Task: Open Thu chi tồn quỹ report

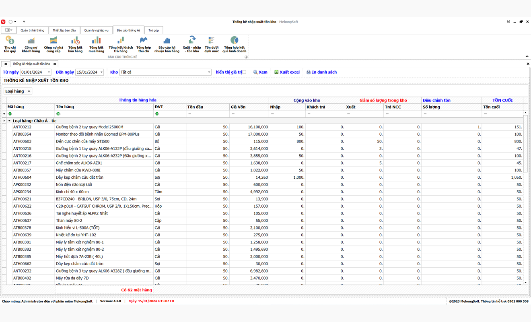Action: pyautogui.click(x=10, y=44)
